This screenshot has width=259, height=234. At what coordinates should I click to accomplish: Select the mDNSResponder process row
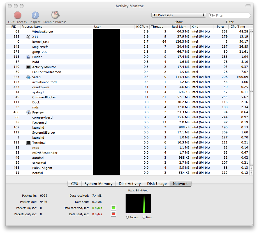(x=127, y=152)
